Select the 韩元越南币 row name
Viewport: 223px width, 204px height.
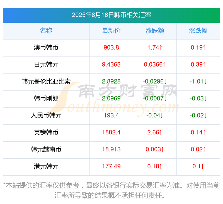coord(46,149)
